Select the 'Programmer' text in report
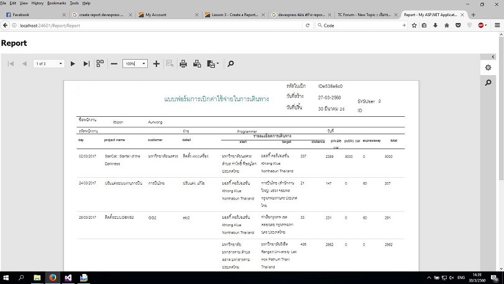Viewport: 504px width, 284px height. click(x=247, y=131)
